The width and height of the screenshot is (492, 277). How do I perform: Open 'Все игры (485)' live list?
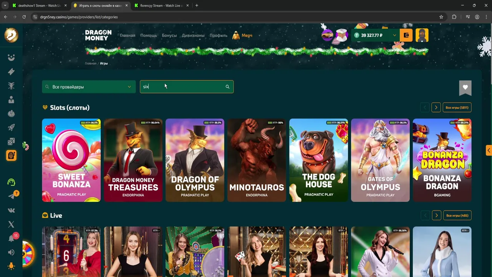(x=457, y=215)
